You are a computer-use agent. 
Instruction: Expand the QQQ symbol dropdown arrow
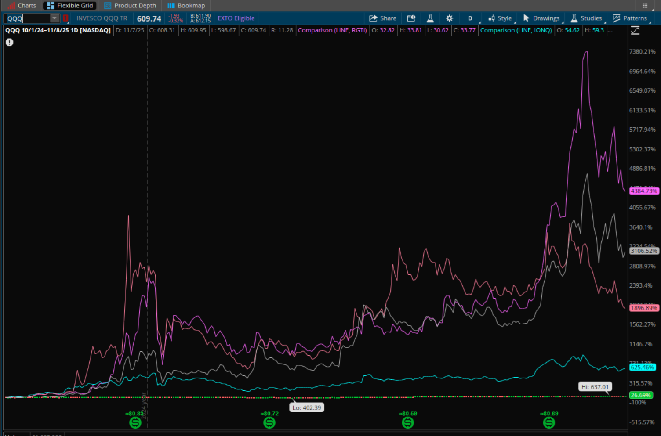click(54, 18)
